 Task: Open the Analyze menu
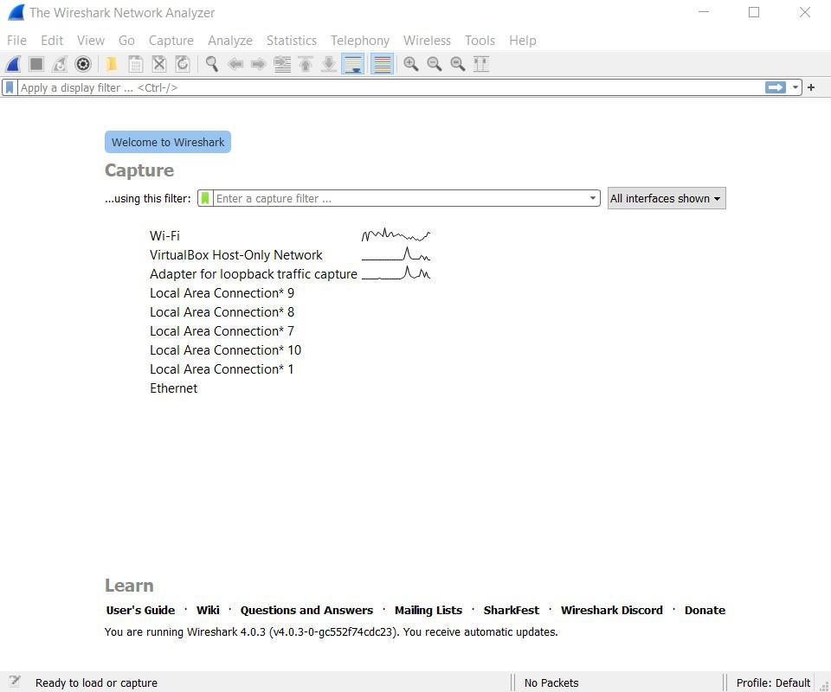click(x=230, y=41)
